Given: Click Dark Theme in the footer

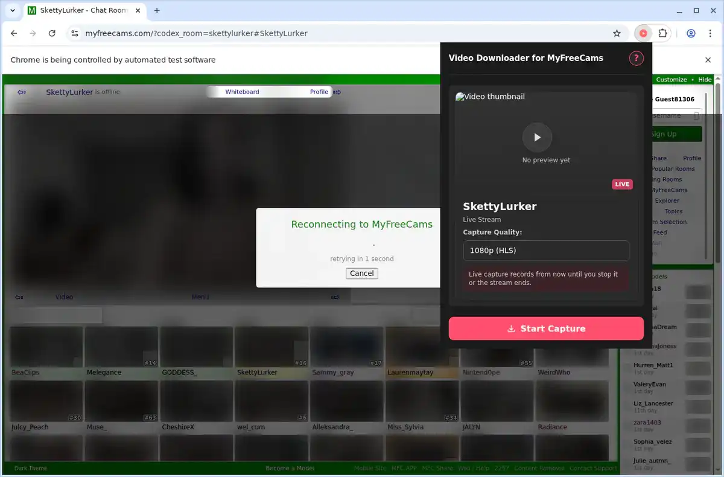Looking at the screenshot, I should pos(31,468).
